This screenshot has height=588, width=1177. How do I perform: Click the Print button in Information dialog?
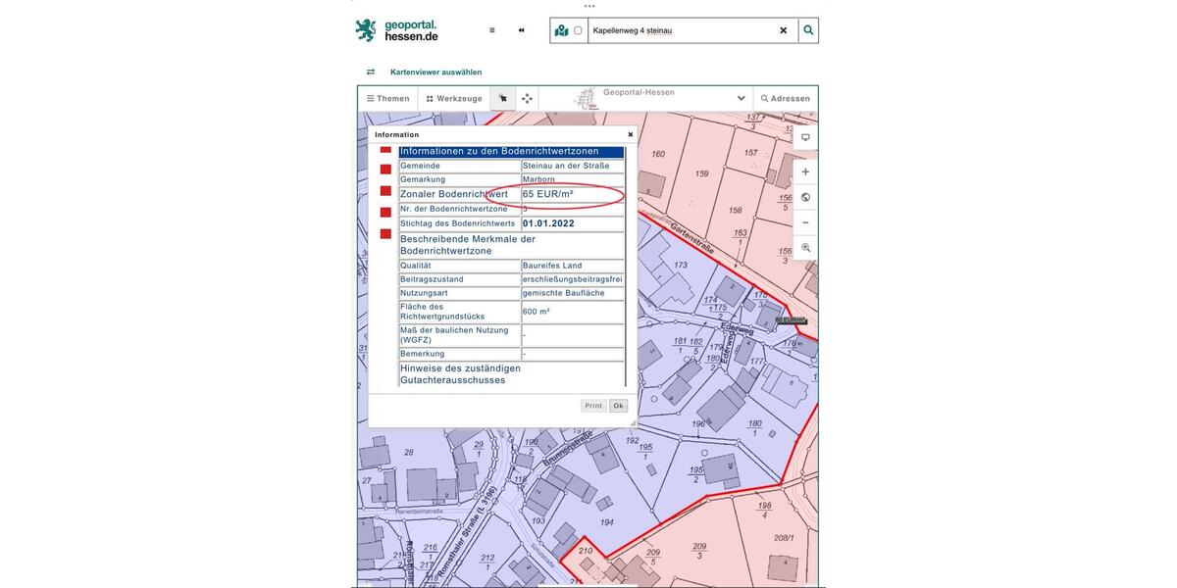tap(593, 406)
